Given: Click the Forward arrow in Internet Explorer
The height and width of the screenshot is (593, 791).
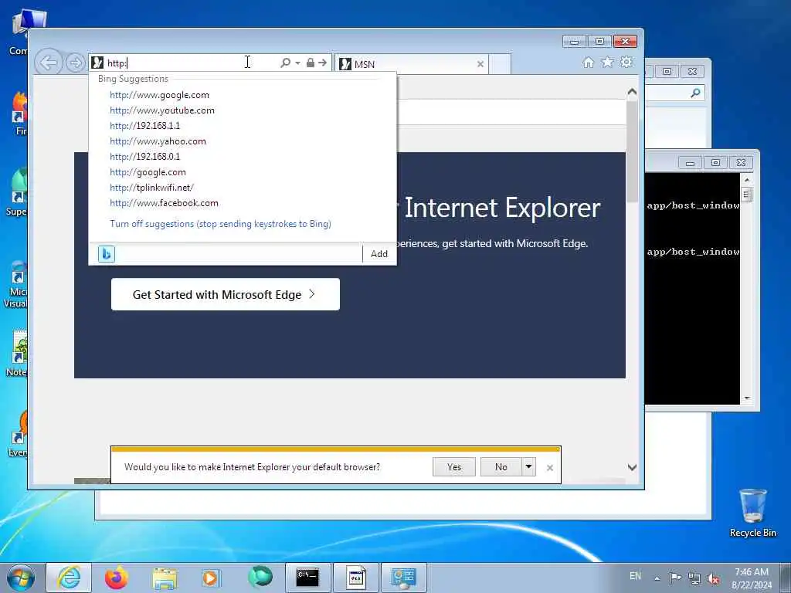Looking at the screenshot, I should [75, 63].
